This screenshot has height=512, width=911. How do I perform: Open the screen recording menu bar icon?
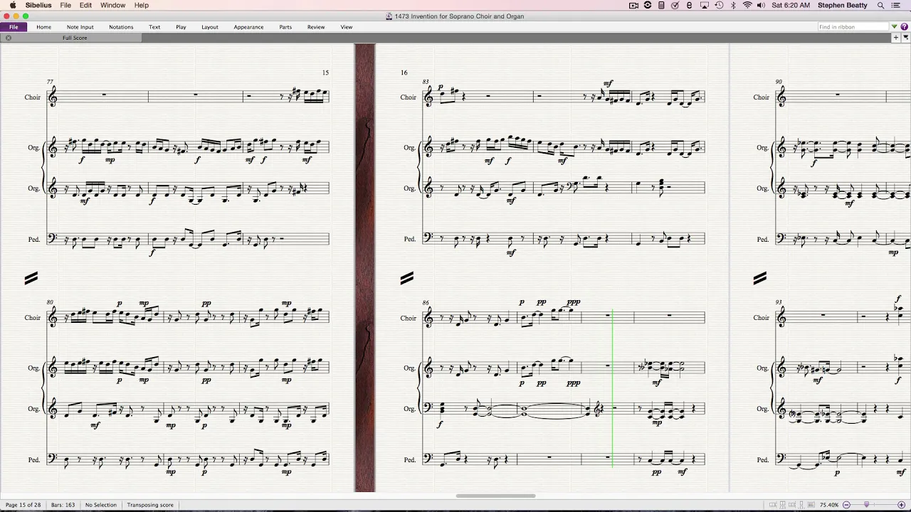tap(633, 5)
